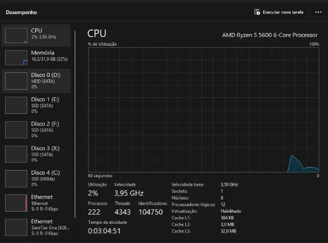Select the Memória performance item
Screen dimensions: 328x243
click(x=36, y=58)
